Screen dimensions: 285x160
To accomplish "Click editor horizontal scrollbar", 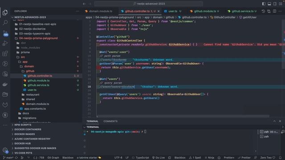I will 183,116.
